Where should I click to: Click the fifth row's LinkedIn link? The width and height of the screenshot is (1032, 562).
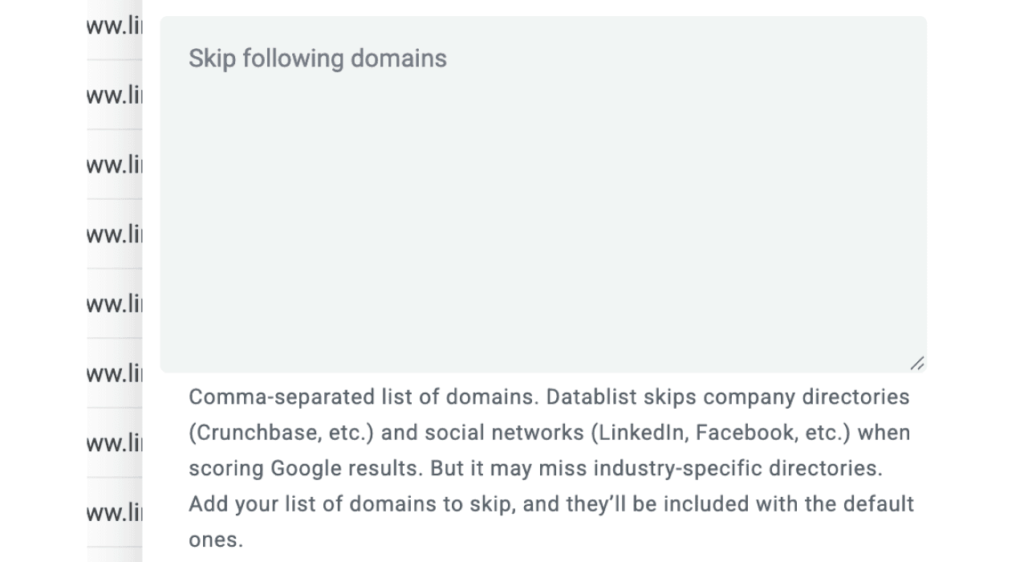[112, 303]
